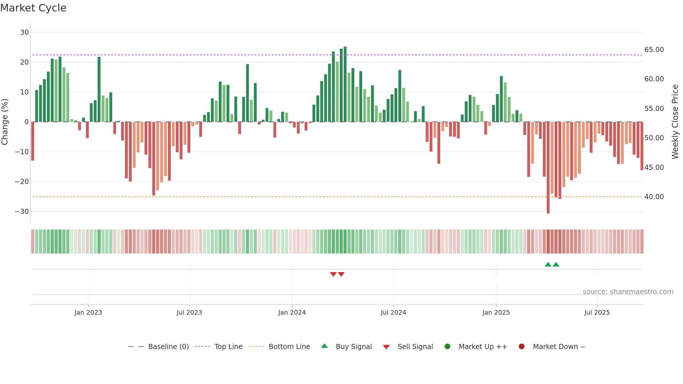Click the Market Up ++ legend label
The width and height of the screenshot is (683, 384).
(x=483, y=346)
